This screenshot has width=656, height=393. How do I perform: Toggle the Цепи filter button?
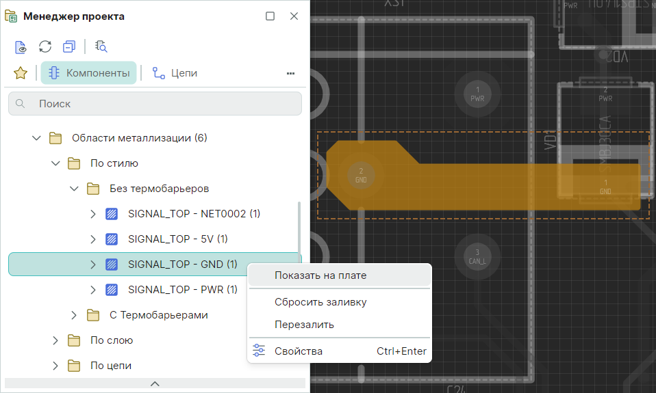(x=175, y=73)
